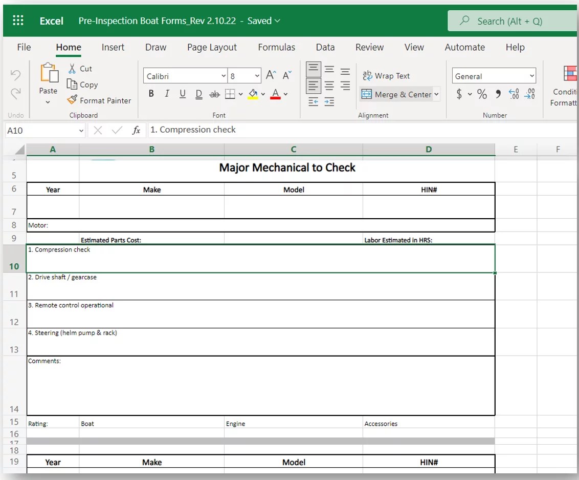The height and width of the screenshot is (480, 579).
Task: Align text Left
Action: (x=313, y=86)
